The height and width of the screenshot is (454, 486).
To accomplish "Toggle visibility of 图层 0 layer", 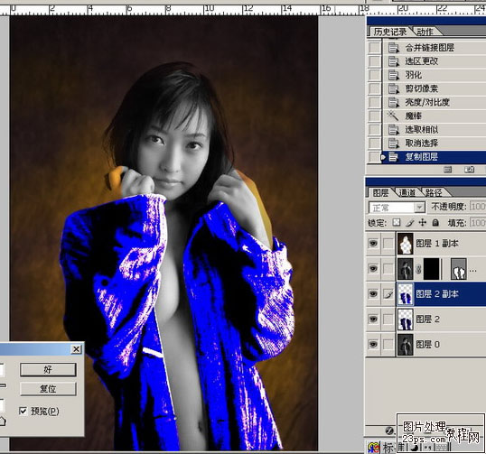I will 373,344.
